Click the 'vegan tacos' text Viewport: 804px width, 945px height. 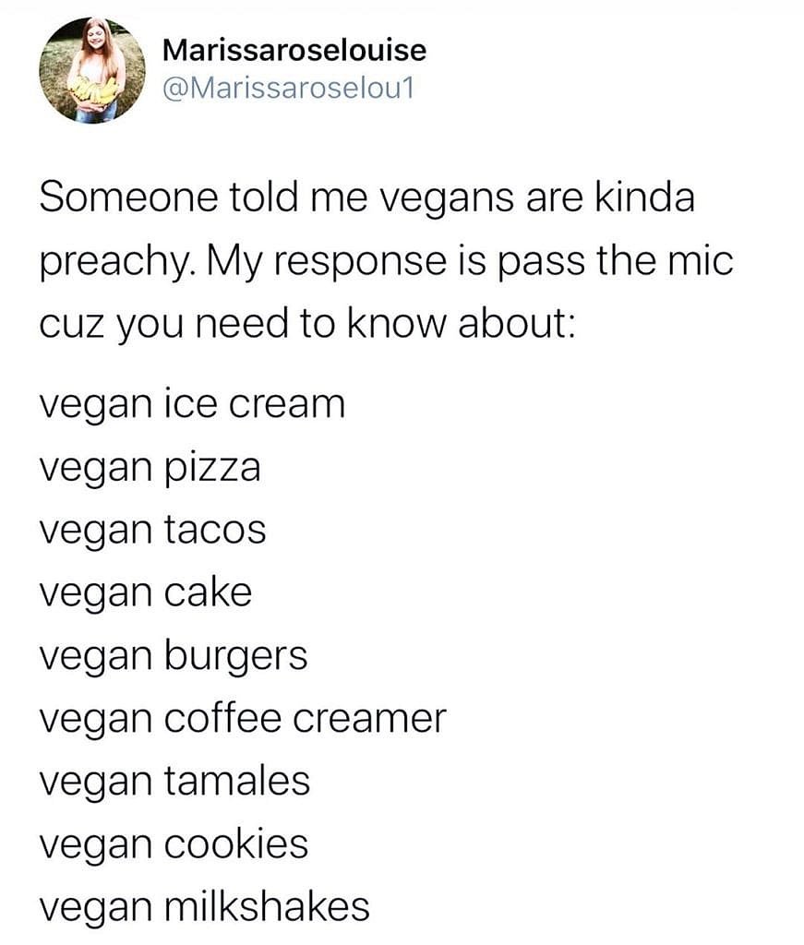tap(152, 530)
